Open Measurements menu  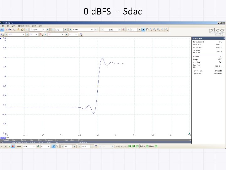click(24, 26)
